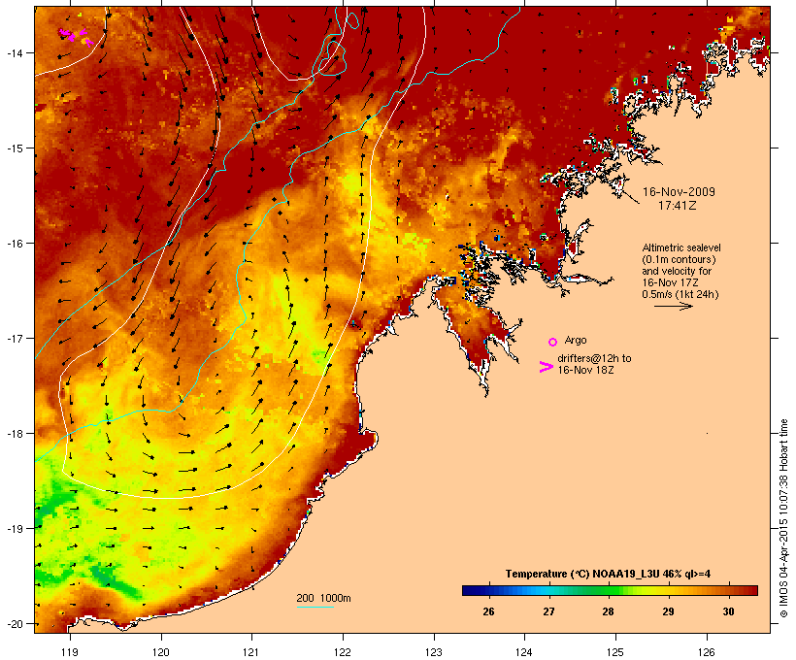Viewport: 796px width, 660px height.
Task: Click the magenta drifter tracks on the map
Action: point(75,37)
